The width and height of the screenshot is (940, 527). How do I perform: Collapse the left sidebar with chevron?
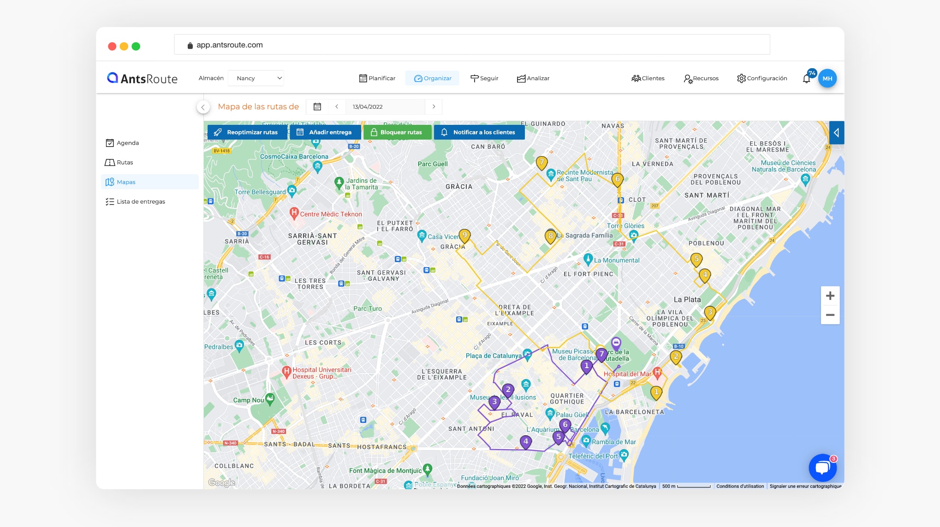[x=203, y=107]
